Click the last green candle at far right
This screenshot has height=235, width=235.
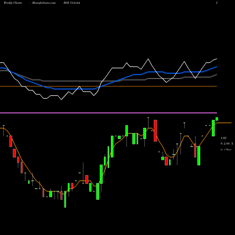217,119
